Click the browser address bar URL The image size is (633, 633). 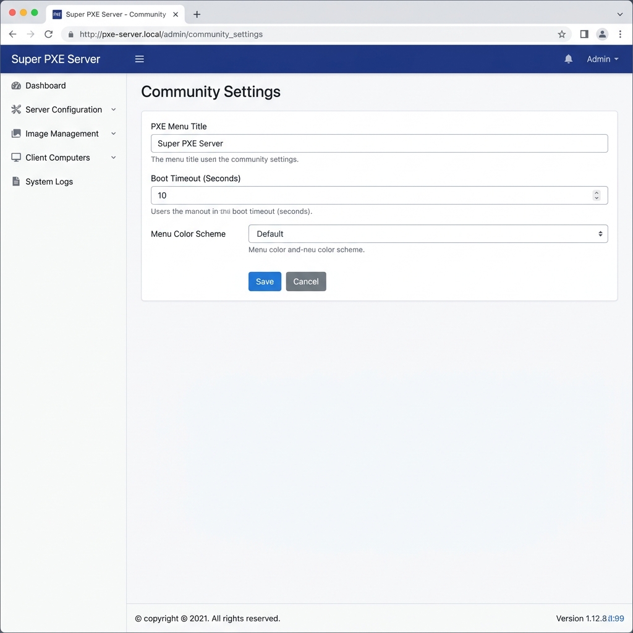coord(171,35)
